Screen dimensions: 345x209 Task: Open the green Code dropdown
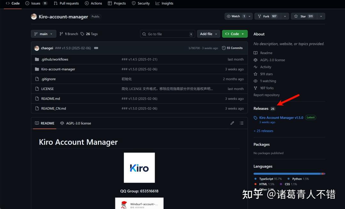235,34
